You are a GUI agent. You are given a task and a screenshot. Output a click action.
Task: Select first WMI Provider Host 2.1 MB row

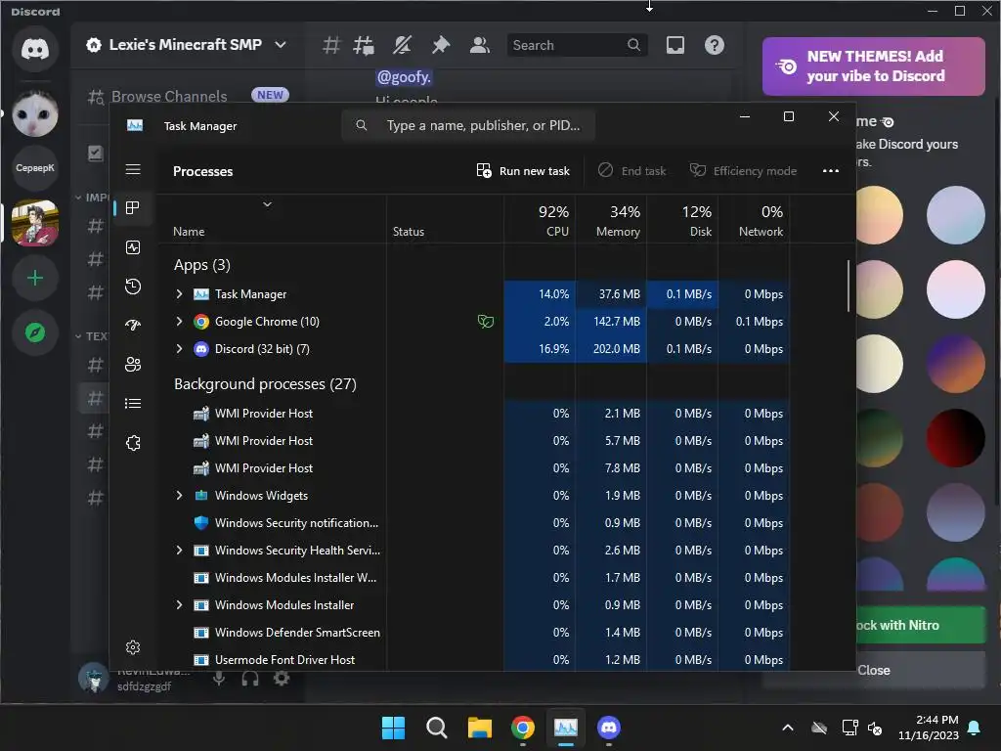click(x=474, y=414)
